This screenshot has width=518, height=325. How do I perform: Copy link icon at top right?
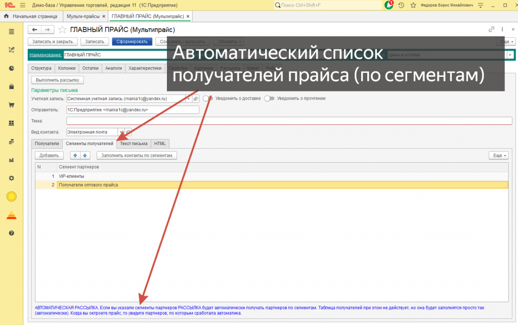491,29
